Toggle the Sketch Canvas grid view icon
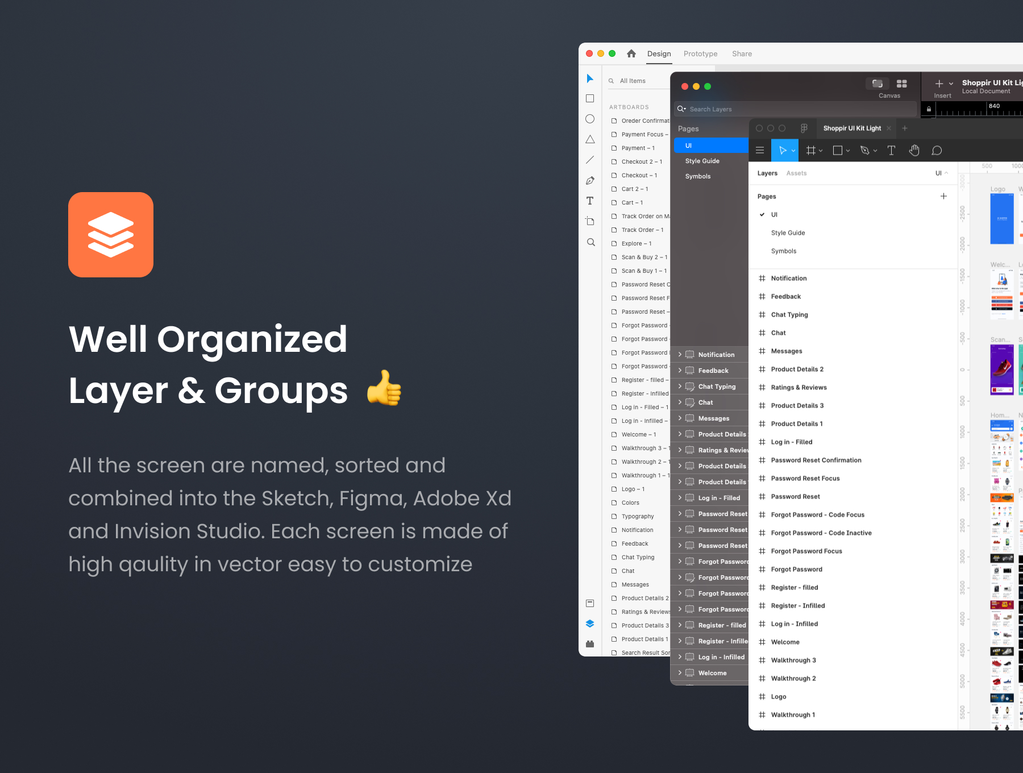 [x=901, y=84]
